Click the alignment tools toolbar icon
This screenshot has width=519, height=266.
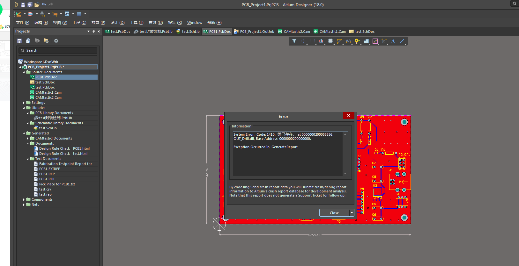point(31,14)
